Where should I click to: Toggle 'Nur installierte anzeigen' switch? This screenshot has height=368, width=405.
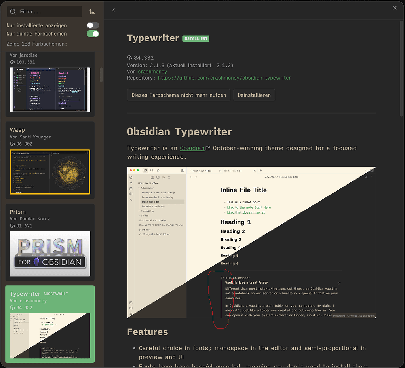pyautogui.click(x=93, y=25)
